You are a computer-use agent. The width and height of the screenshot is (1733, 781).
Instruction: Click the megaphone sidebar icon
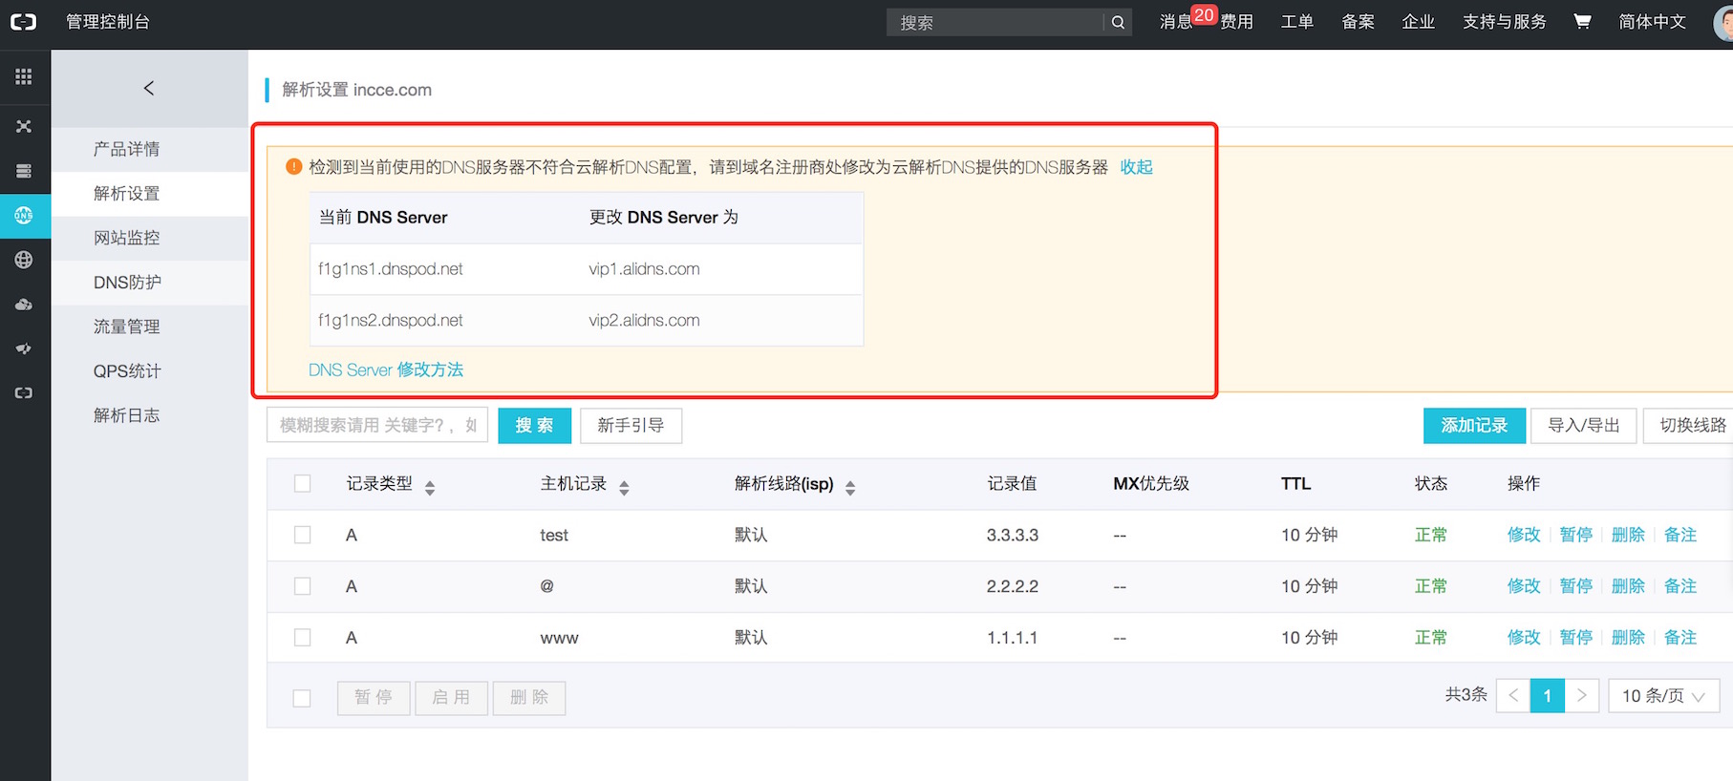tap(24, 348)
